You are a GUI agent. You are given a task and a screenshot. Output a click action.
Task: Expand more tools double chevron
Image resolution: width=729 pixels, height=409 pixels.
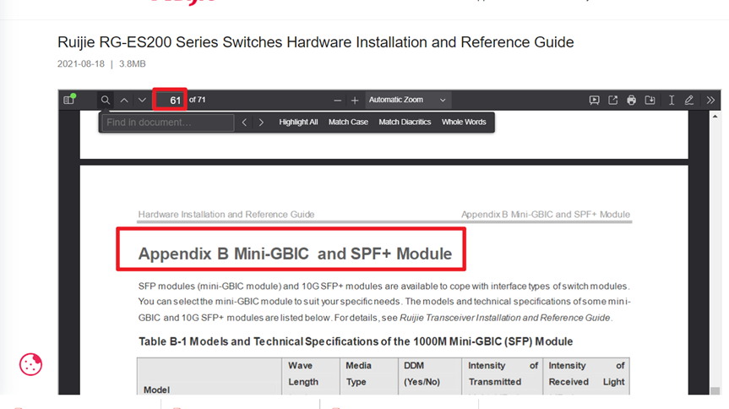point(710,100)
